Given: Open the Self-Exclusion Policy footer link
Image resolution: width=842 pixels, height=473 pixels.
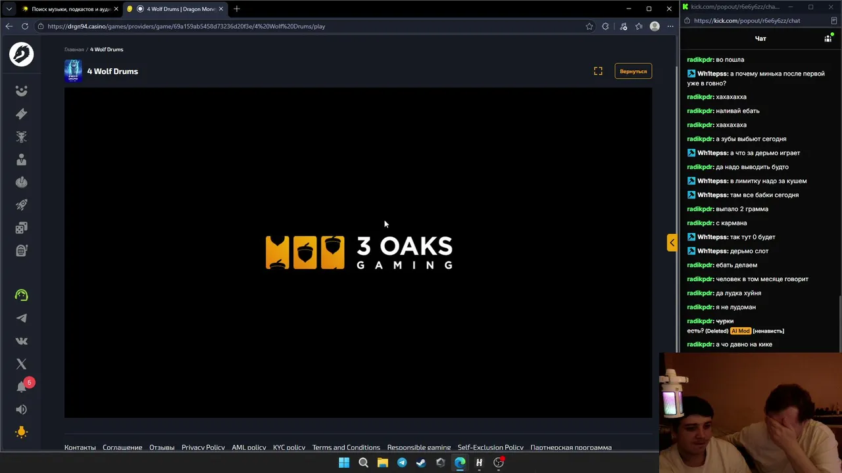Looking at the screenshot, I should tap(491, 447).
